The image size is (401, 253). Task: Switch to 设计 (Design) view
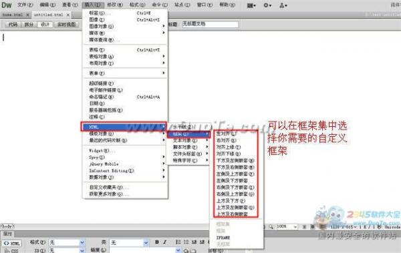tap(45, 25)
